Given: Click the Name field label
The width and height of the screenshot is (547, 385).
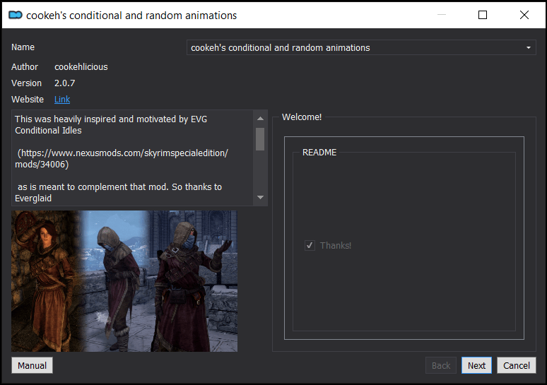Looking at the screenshot, I should pyautogui.click(x=23, y=47).
